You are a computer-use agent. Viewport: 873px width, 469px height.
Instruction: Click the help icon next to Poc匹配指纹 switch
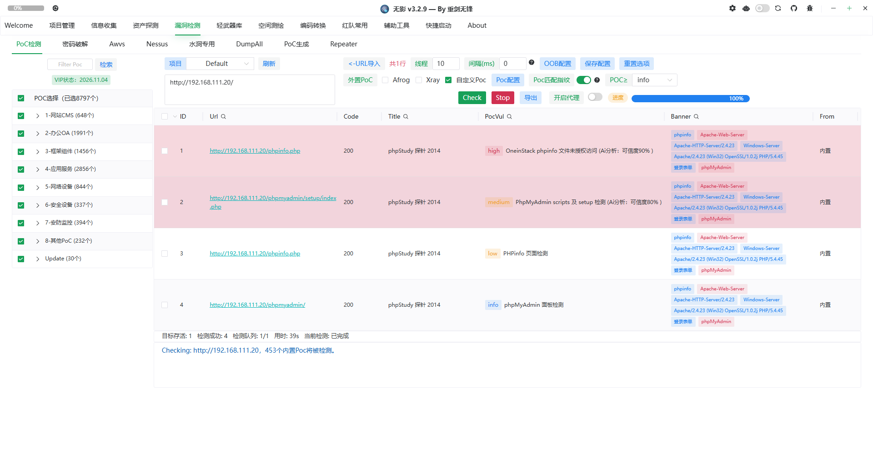(597, 80)
